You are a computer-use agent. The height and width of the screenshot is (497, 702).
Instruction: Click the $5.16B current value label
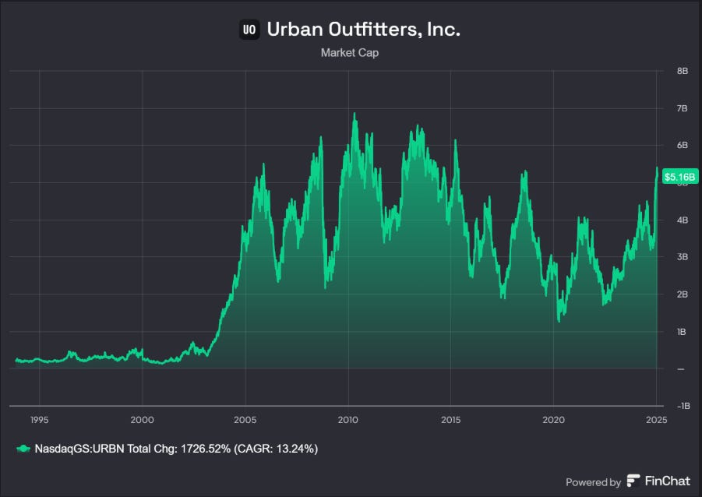coord(679,177)
